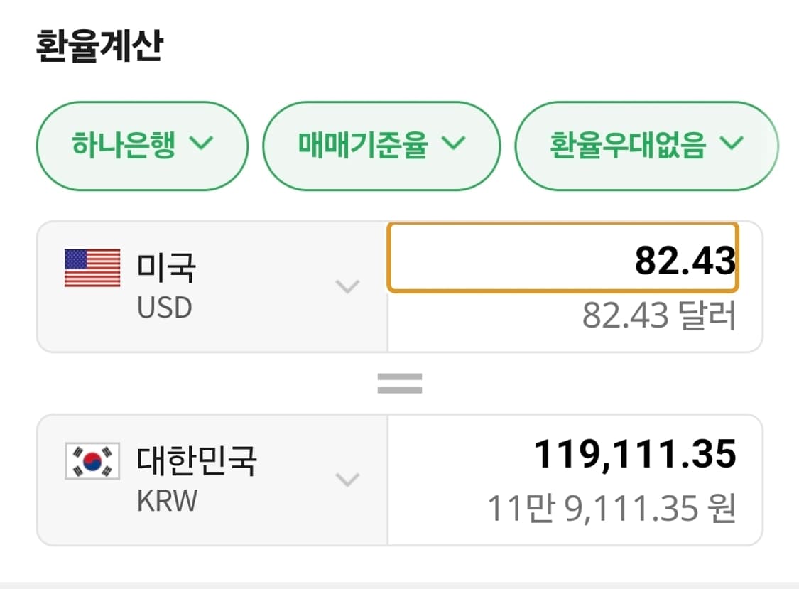Screen dimensions: 799x589
Task: Open the 하나은행 bank selector
Action: click(141, 145)
